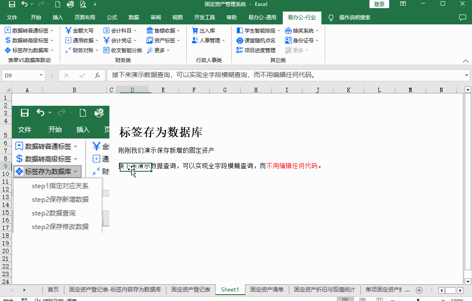472x301 pixels.
Task: Open the 固定资产清单 sheet tab
Action: click(x=267, y=289)
